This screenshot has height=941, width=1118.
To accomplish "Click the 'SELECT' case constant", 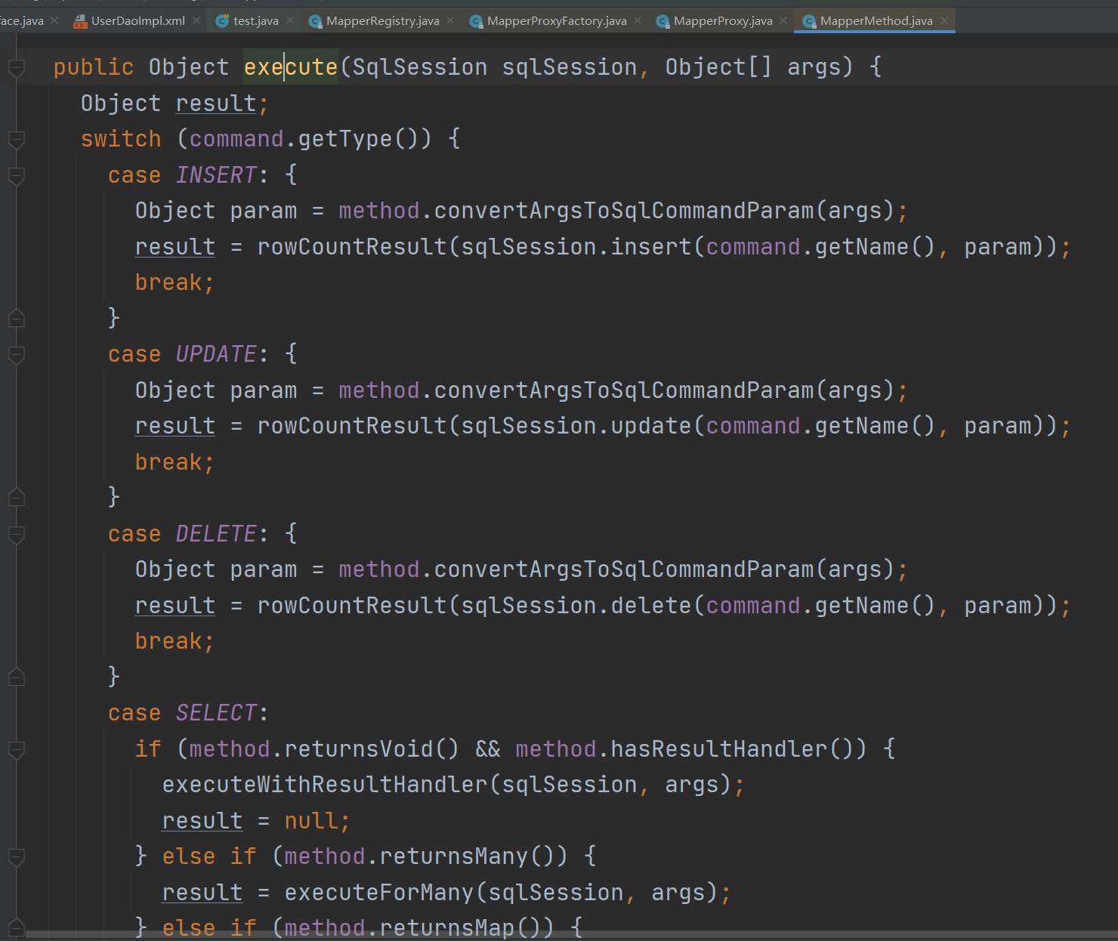I will coord(217,713).
